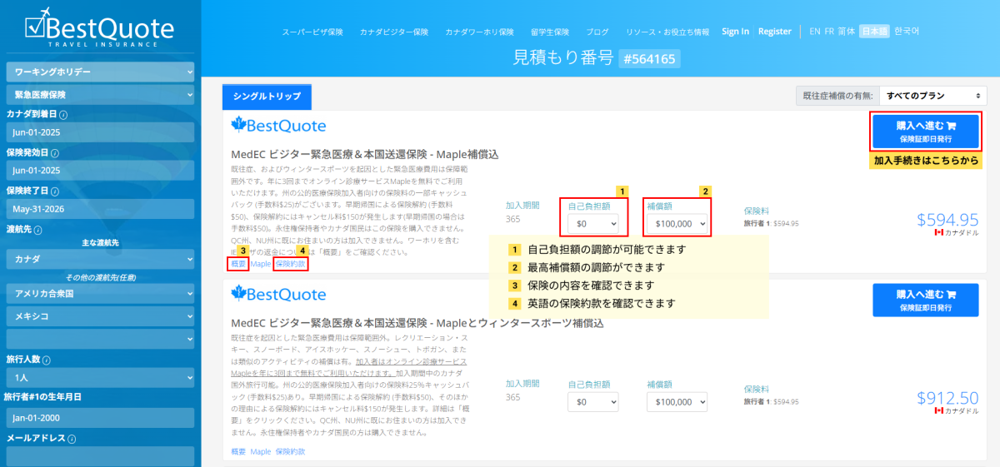Switch site language to 한국어
Screen dimensions: 1000x467
coord(907,32)
